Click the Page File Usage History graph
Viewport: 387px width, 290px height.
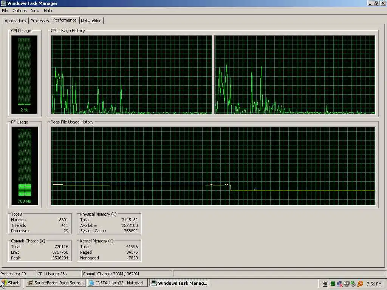pyautogui.click(x=213, y=166)
